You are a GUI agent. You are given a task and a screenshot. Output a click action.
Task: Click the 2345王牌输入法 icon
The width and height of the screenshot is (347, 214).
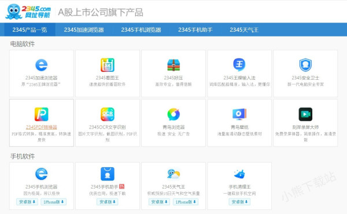[239, 64]
